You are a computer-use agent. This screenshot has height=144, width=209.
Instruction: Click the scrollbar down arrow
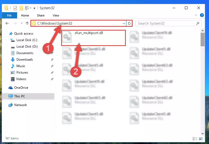pyautogui.click(x=202, y=134)
